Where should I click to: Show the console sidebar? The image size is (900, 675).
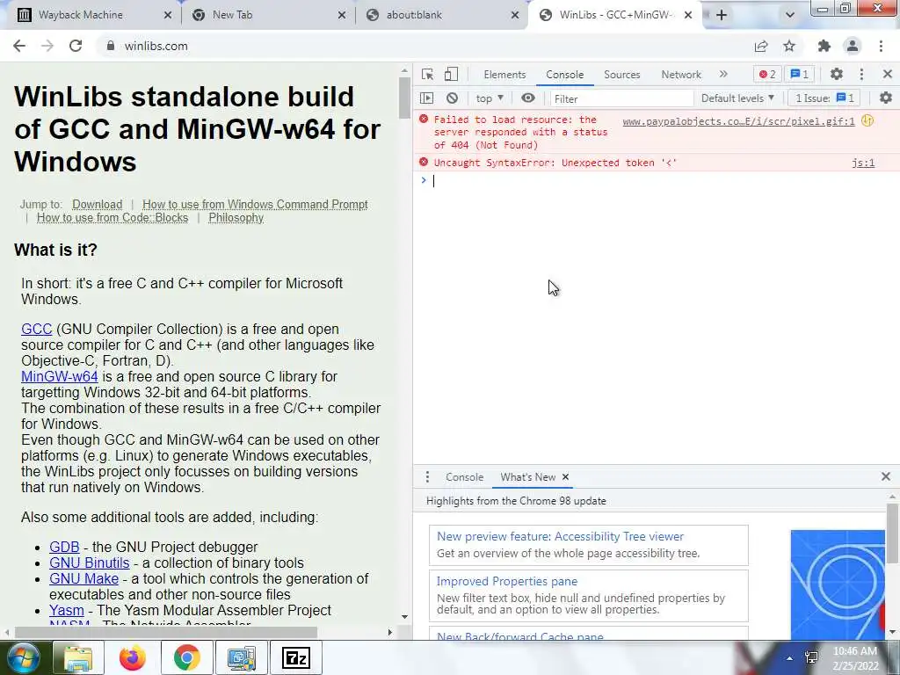click(426, 98)
